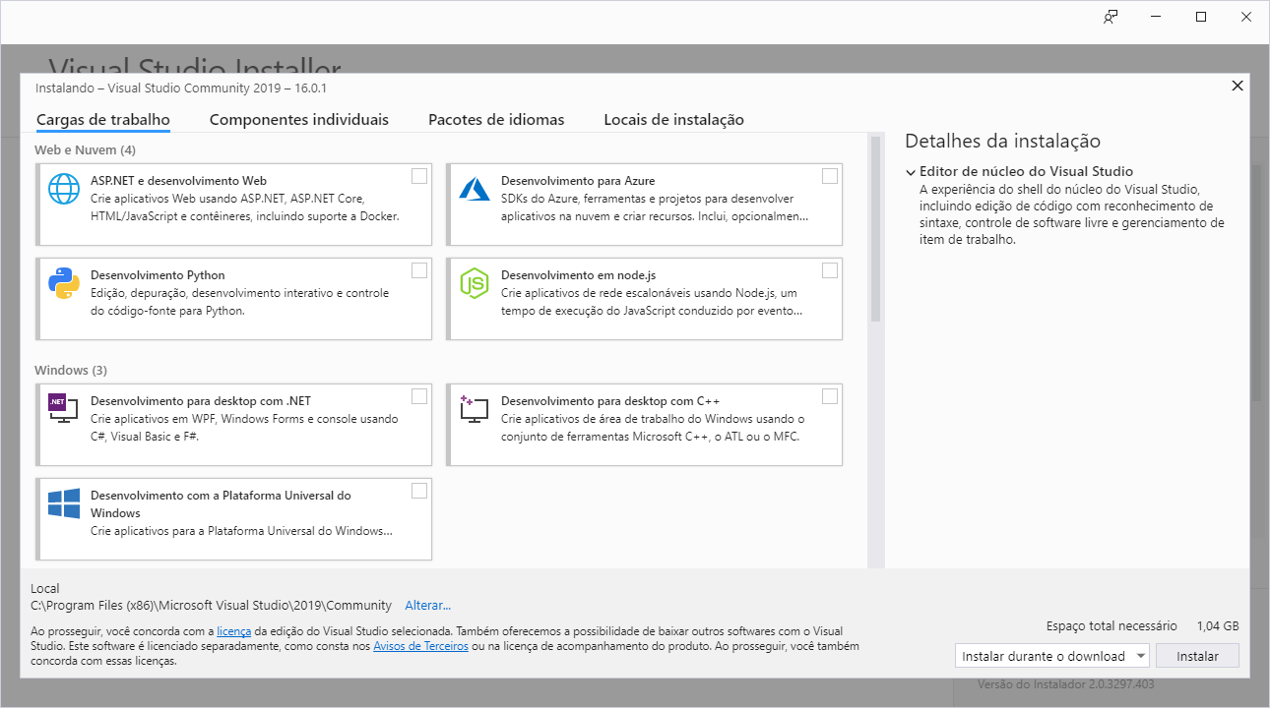Screen dimensions: 1270x708
Task: Click the installation path text
Action: 212,606
